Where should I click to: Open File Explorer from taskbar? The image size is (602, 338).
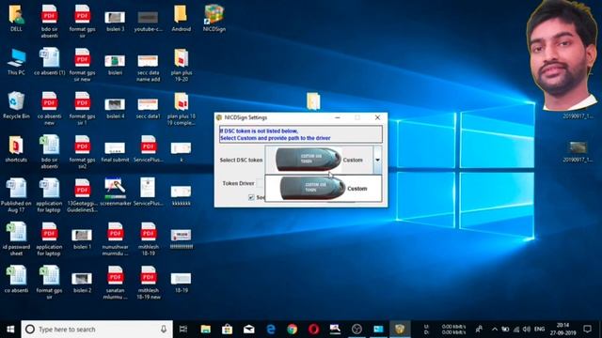tap(205, 330)
